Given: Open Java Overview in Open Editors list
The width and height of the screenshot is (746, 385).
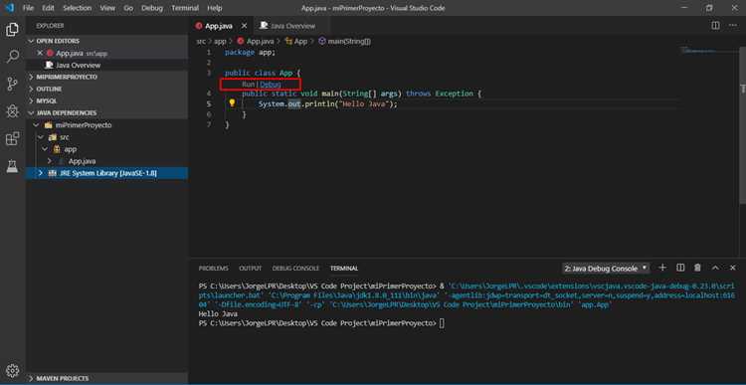Looking at the screenshot, I should click(x=78, y=65).
